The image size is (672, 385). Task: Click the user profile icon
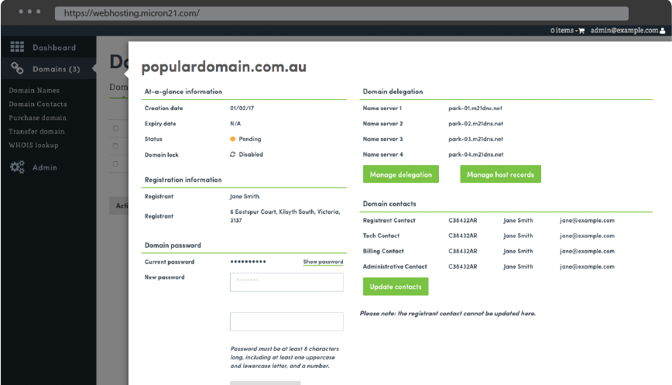(662, 30)
